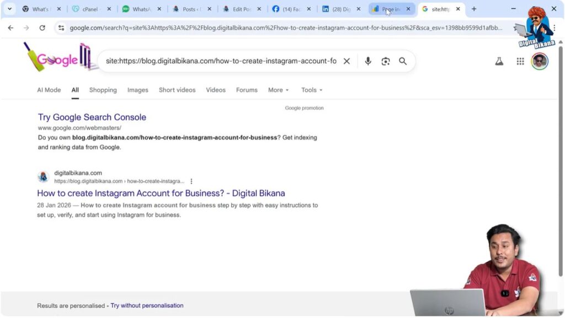The width and height of the screenshot is (565, 318).
Task: Click digitalbikana.com site name
Action: tap(78, 173)
